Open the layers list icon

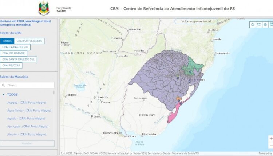click(x=265, y=25)
